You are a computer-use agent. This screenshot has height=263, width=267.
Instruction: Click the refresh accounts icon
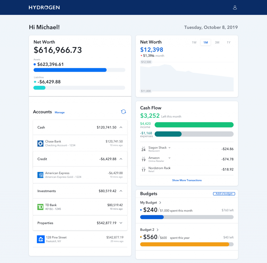(x=123, y=112)
